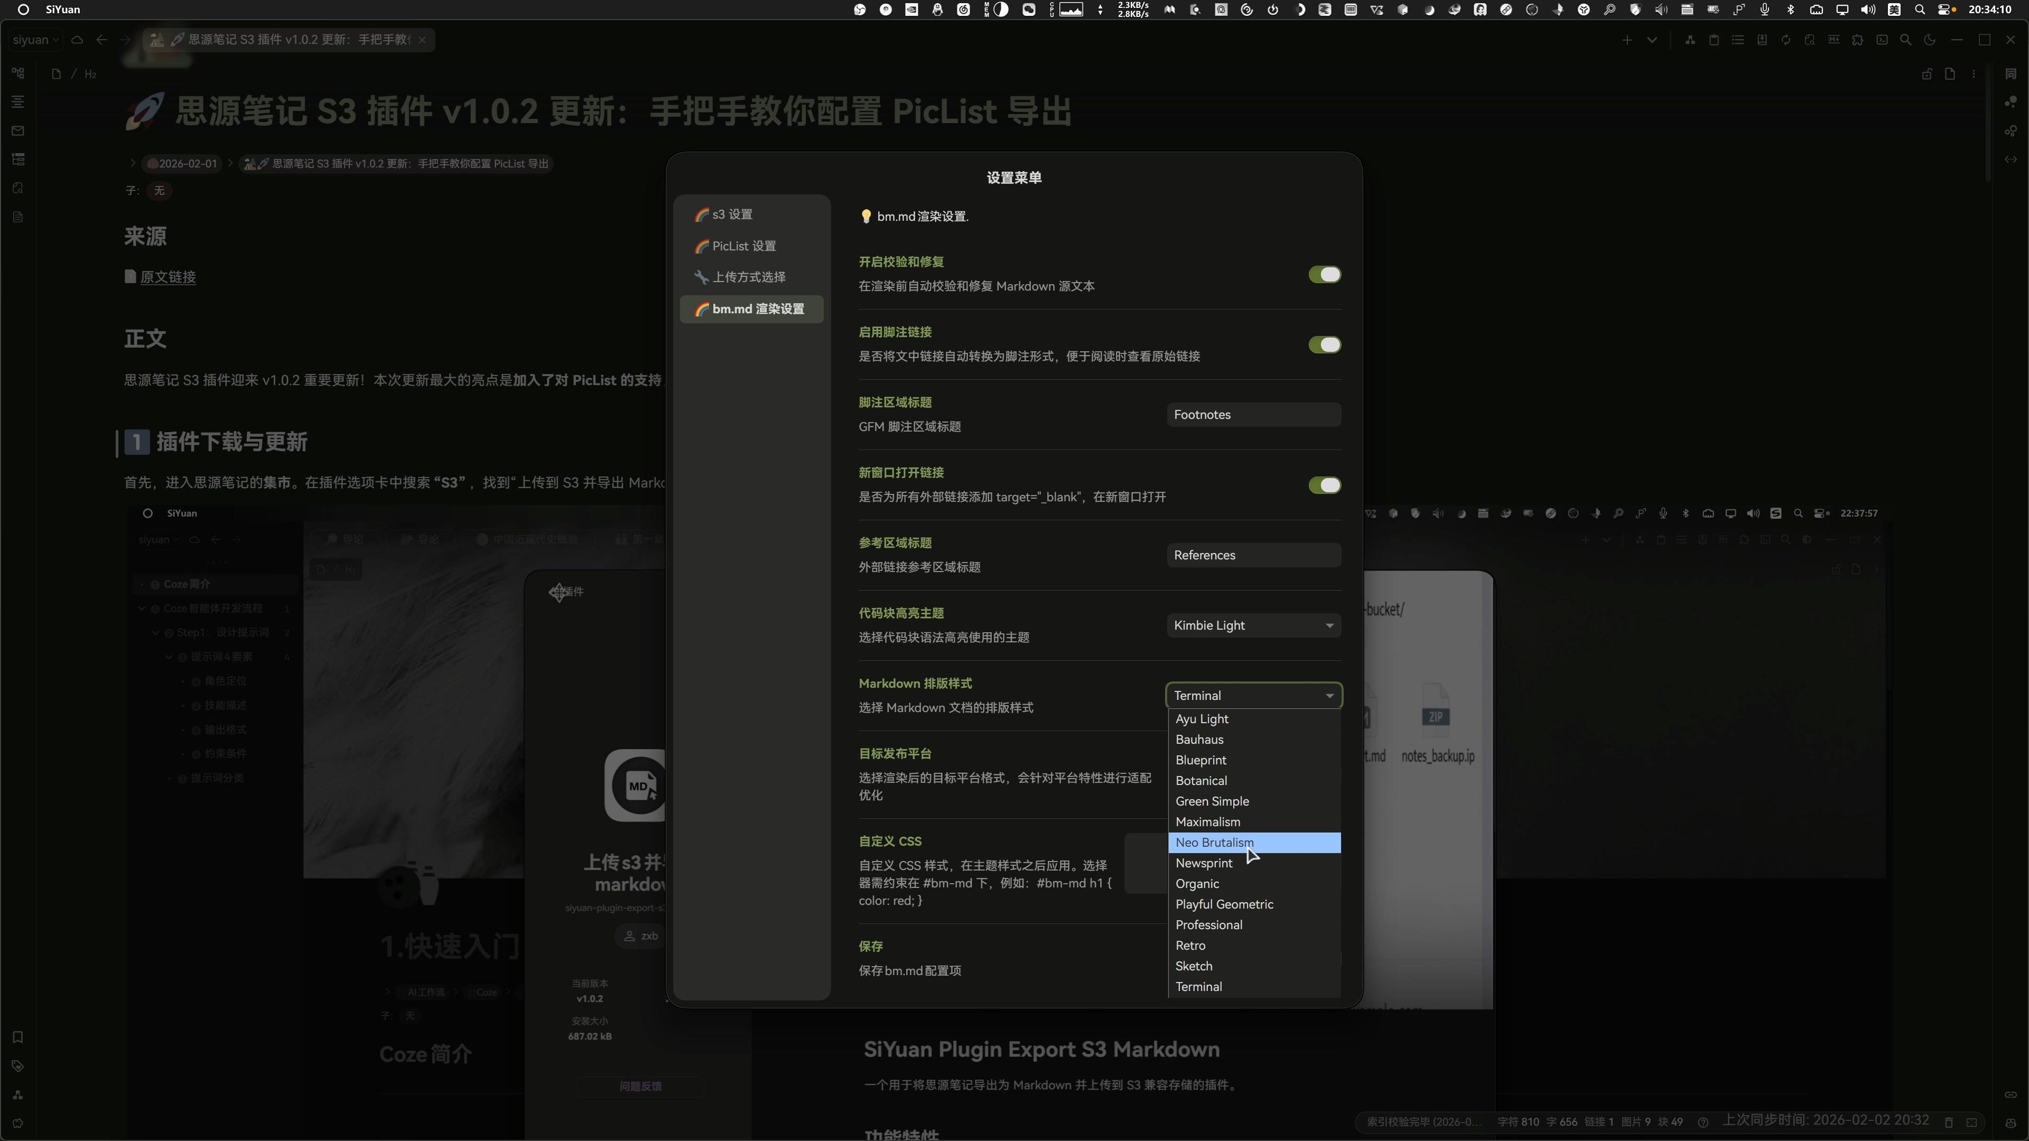Open the bookmark panel icon in left sidebar

coord(17,1037)
